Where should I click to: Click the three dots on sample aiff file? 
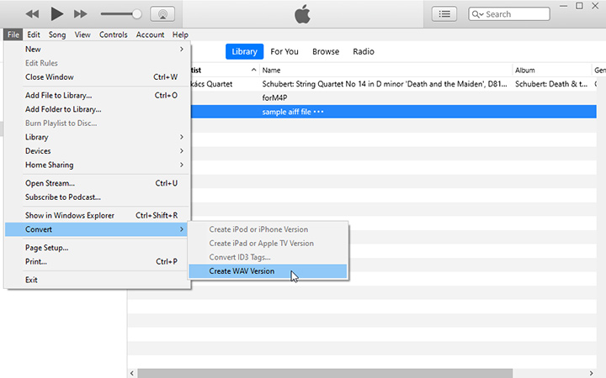[x=318, y=112]
